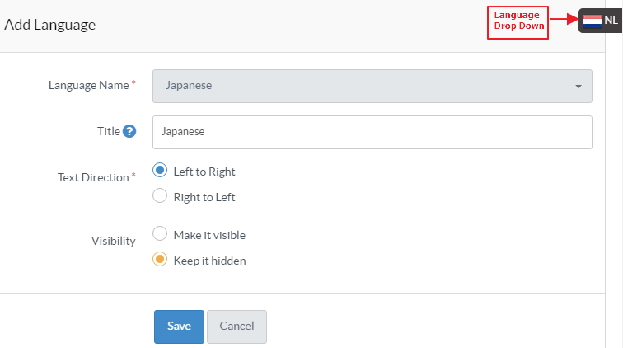Click the NL text in language switcher
This screenshot has width=623, height=348.
coord(611,21)
